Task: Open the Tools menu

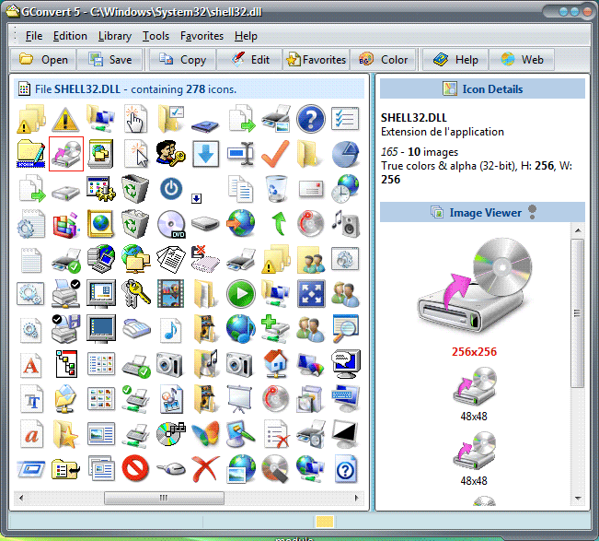Action: tap(156, 36)
